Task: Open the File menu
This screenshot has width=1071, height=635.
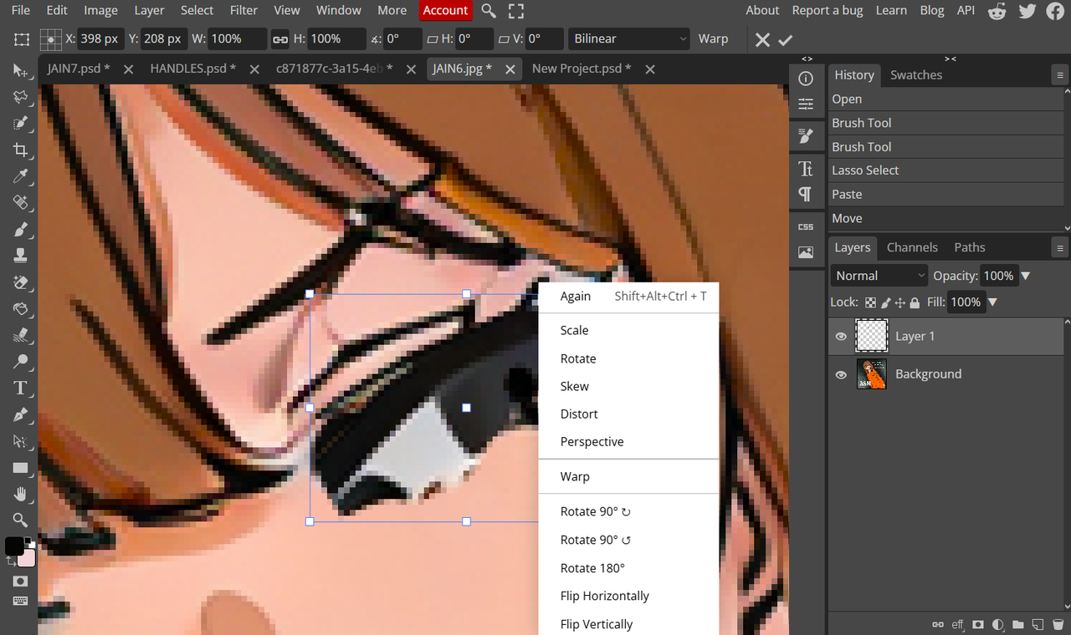Action: click(21, 11)
